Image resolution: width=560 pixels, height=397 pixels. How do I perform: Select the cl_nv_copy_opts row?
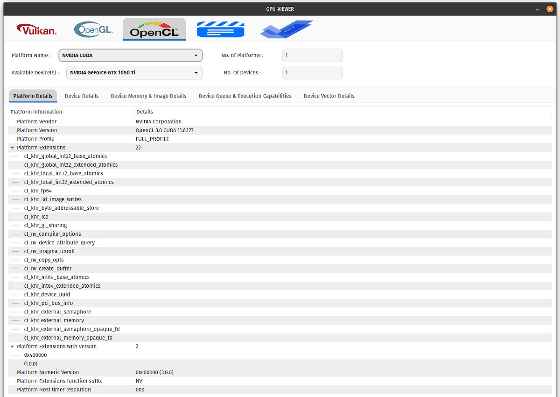pyautogui.click(x=280, y=260)
